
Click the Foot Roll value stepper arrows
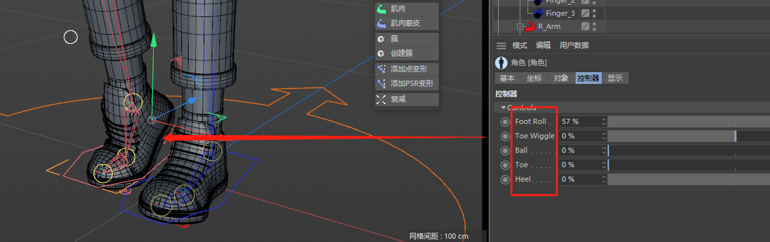point(604,121)
